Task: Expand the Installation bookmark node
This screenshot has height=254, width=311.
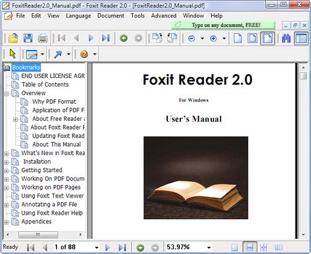Action: 7,162
